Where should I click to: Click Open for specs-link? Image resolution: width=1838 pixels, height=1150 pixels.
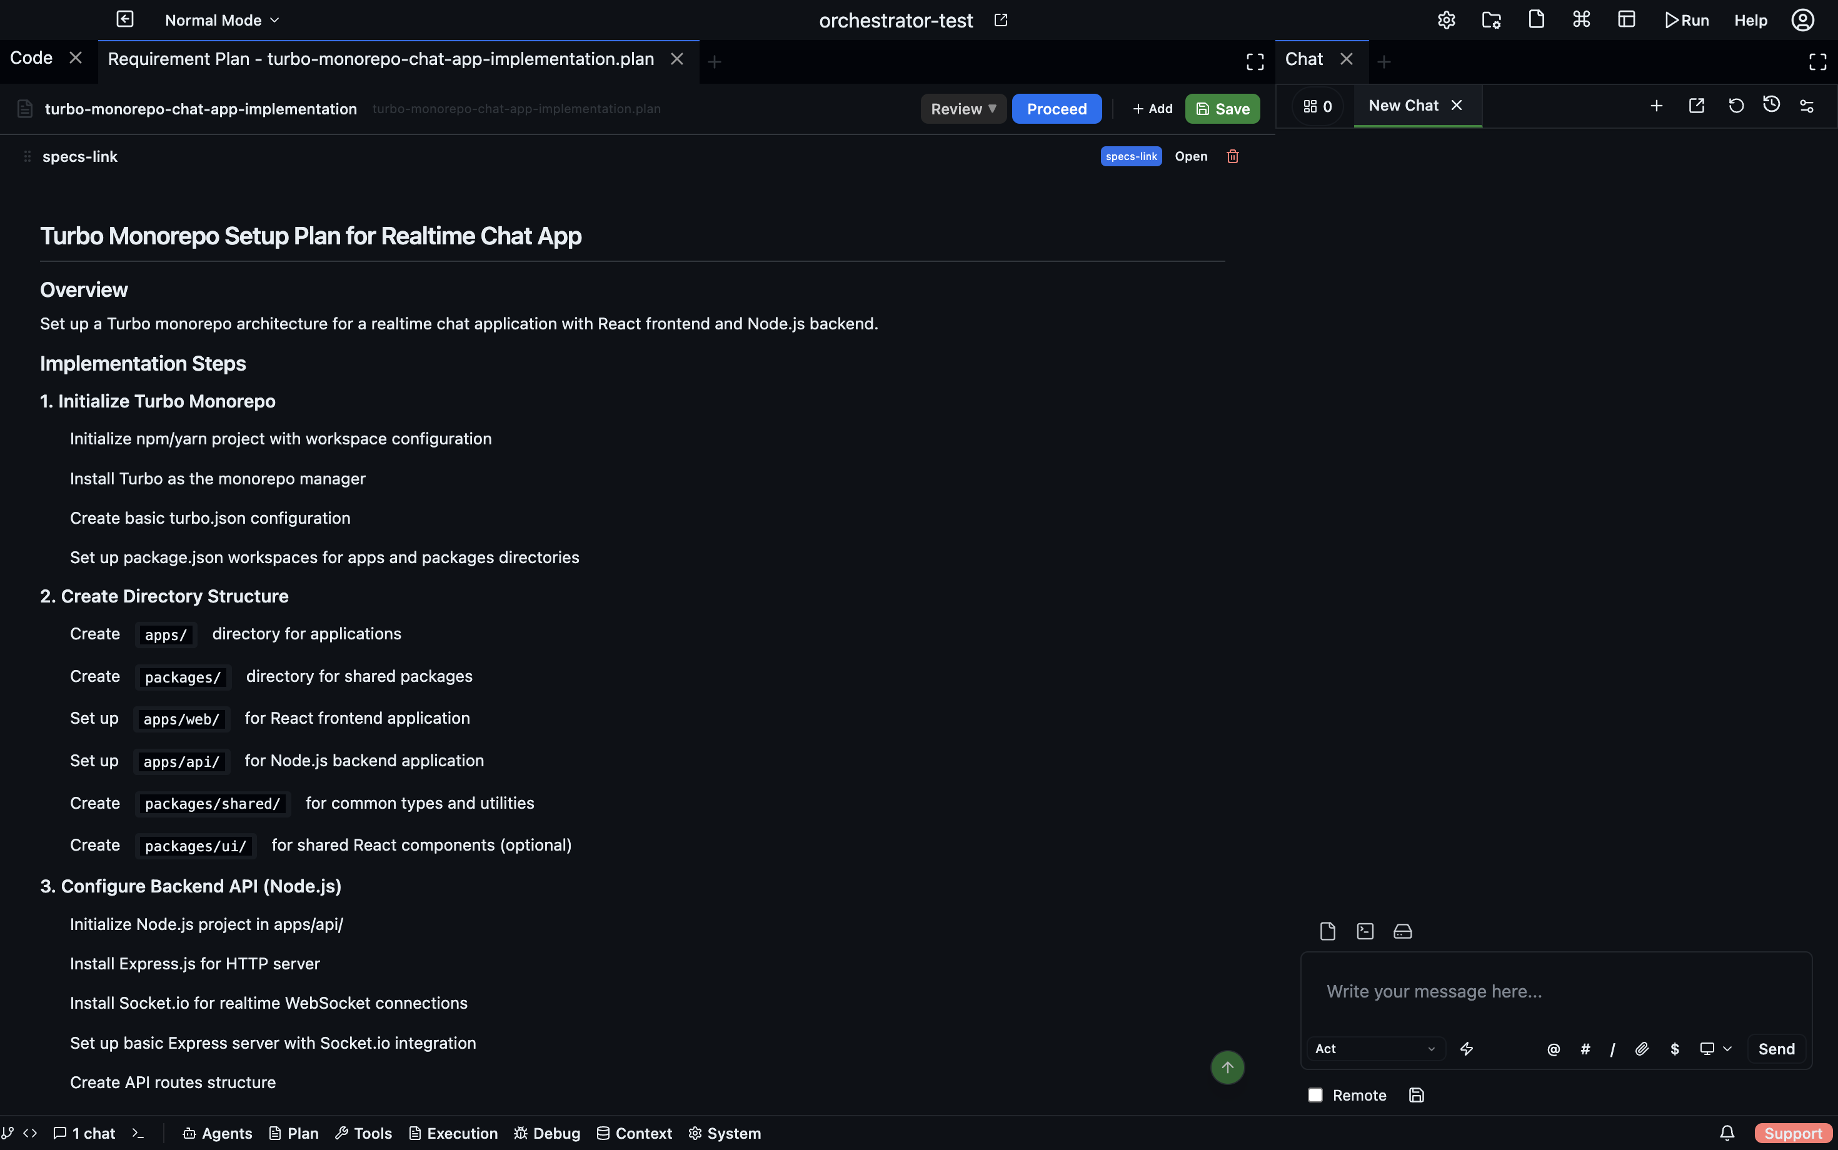point(1190,156)
